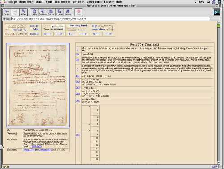The height and width of the screenshot is (169, 224).
Task: Click Working level previous arrow
Action: 72,34
